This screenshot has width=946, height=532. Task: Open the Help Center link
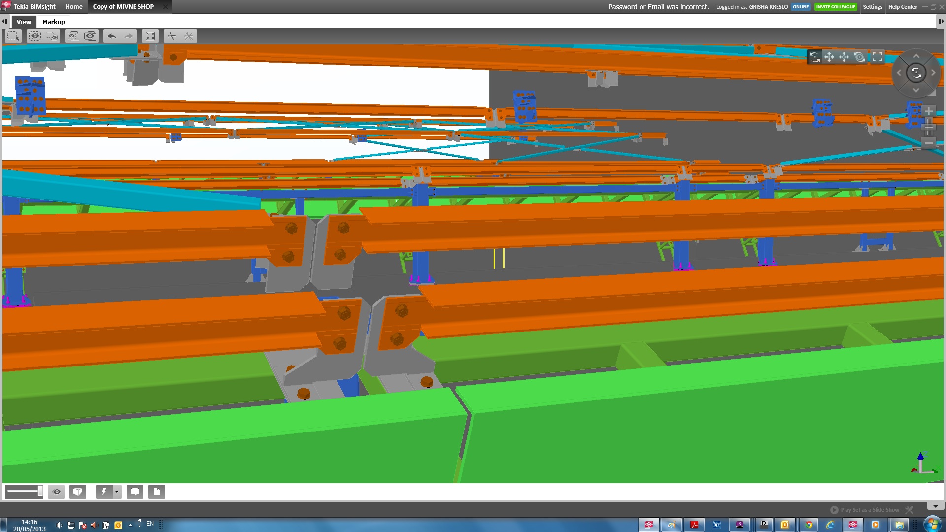[903, 7]
